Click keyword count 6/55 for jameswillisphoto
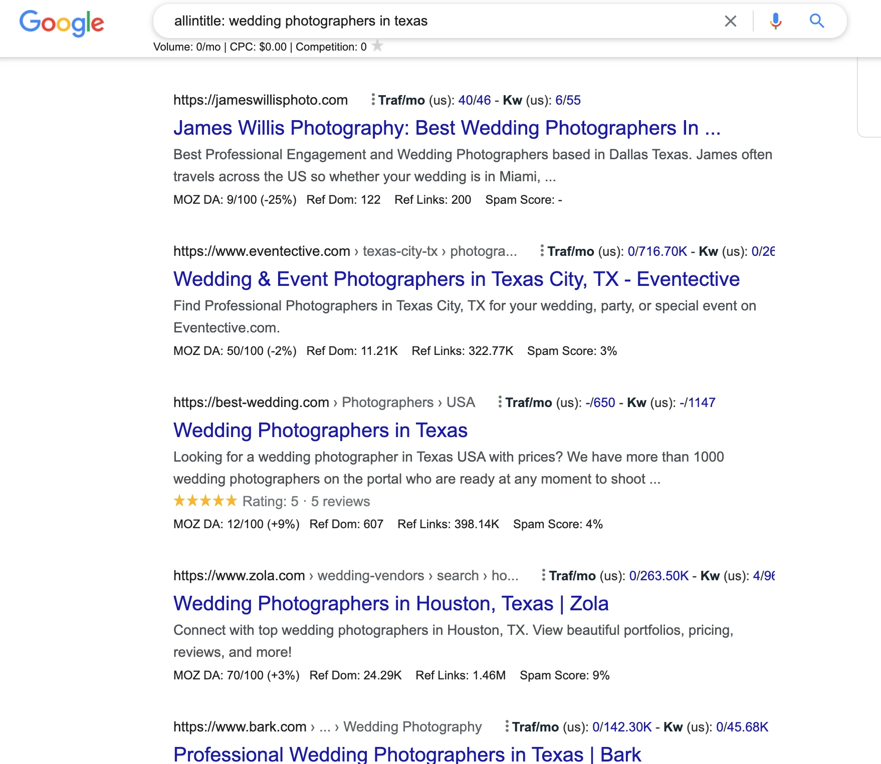Image resolution: width=881 pixels, height=764 pixels. click(x=568, y=100)
